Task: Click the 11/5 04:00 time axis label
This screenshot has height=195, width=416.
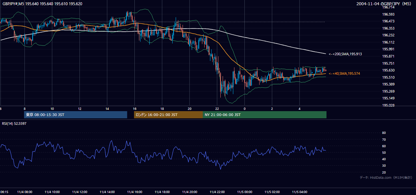Action: (299, 192)
